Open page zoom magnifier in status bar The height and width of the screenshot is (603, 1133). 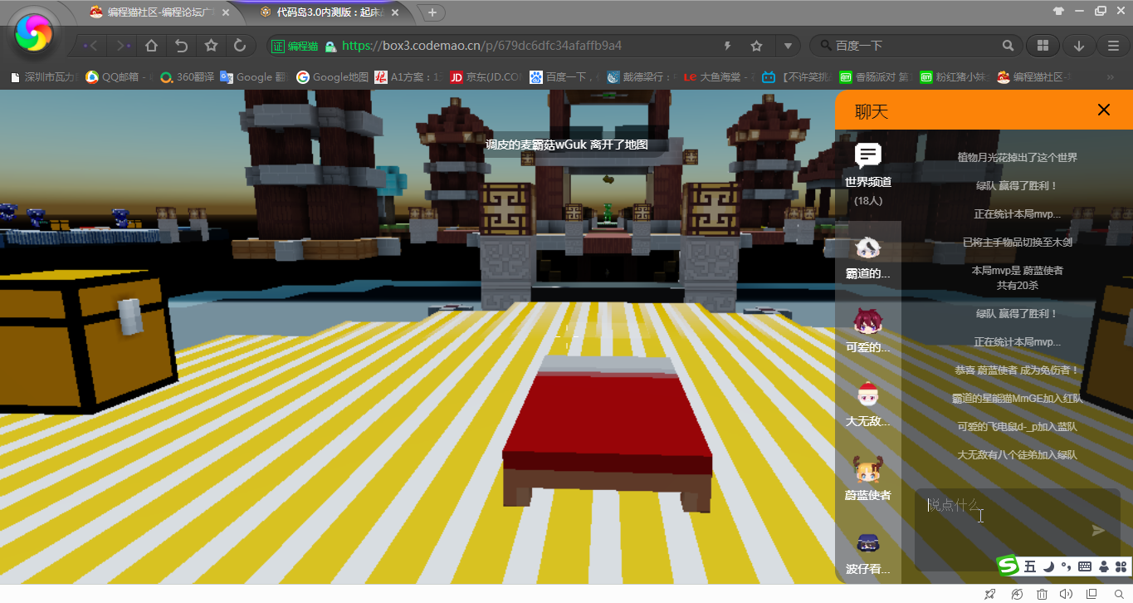[x=1119, y=594]
